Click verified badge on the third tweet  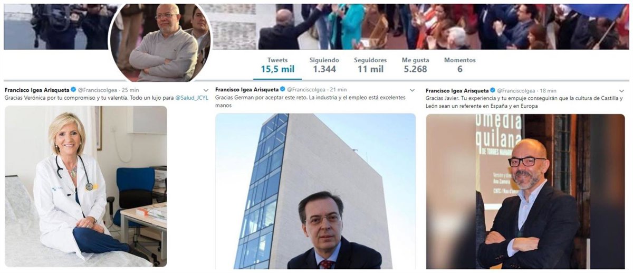point(493,90)
